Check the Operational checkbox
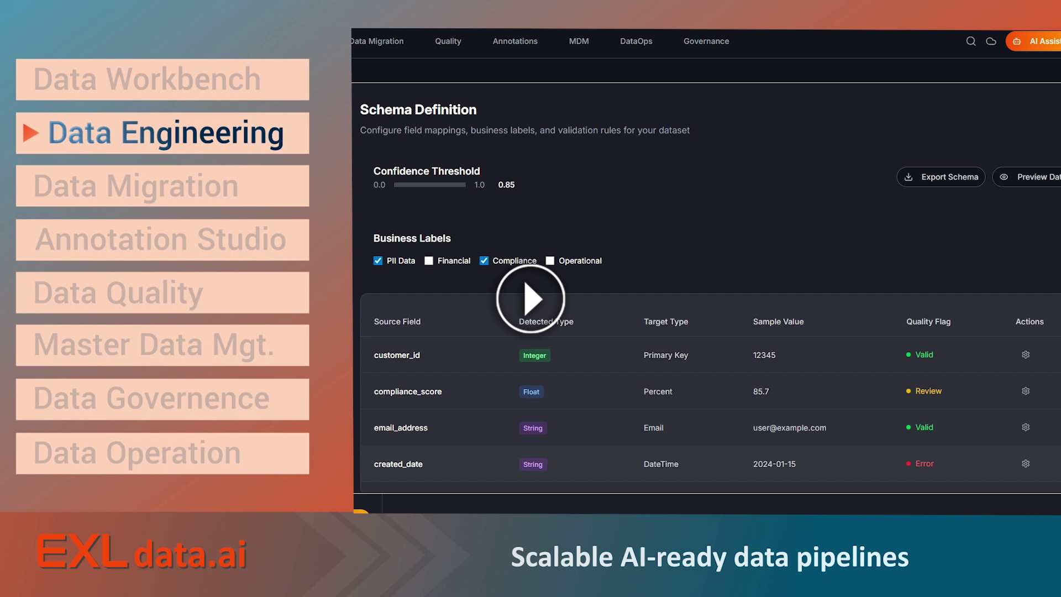Screen dimensions: 1061x597 pyautogui.click(x=550, y=261)
